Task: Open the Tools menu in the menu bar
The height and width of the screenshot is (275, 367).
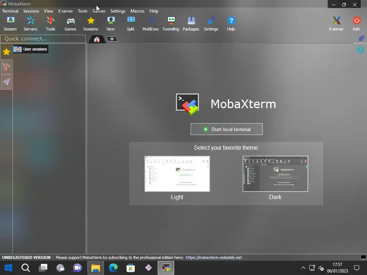Action: point(83,11)
